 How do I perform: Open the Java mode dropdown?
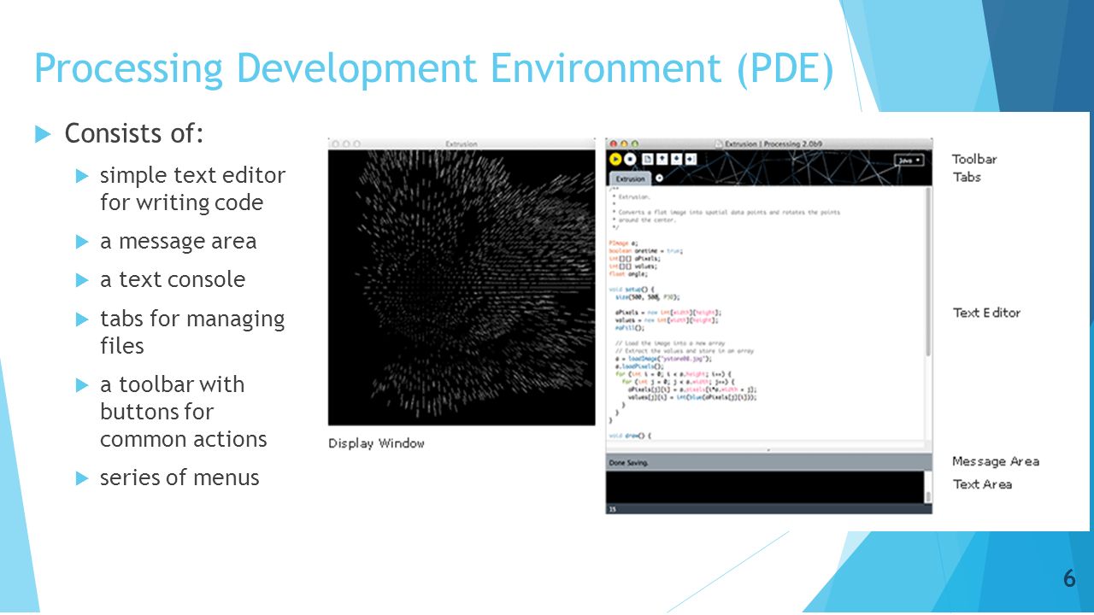[x=909, y=161]
